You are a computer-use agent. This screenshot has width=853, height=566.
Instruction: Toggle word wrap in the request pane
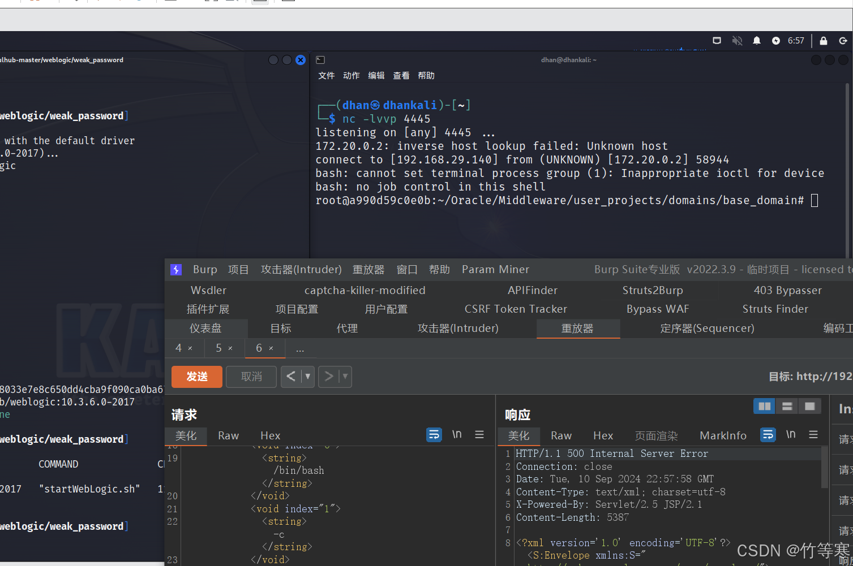tap(434, 434)
